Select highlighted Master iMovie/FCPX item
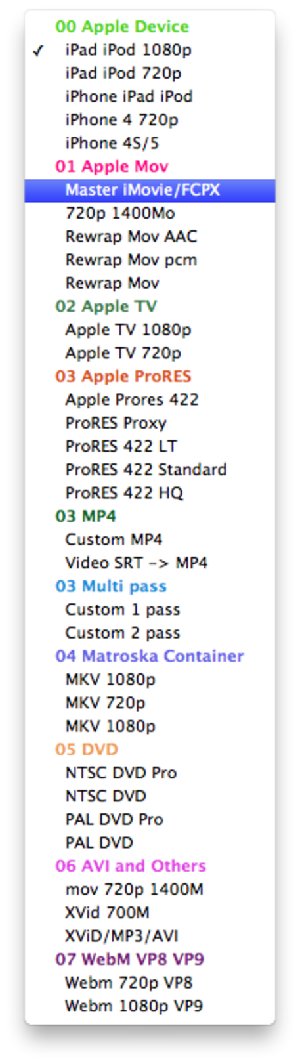This screenshot has height=1064, width=300. click(x=150, y=190)
